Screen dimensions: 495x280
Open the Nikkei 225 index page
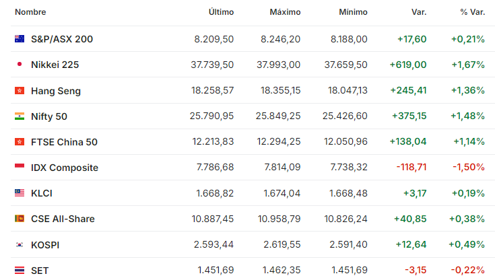[x=55, y=65]
